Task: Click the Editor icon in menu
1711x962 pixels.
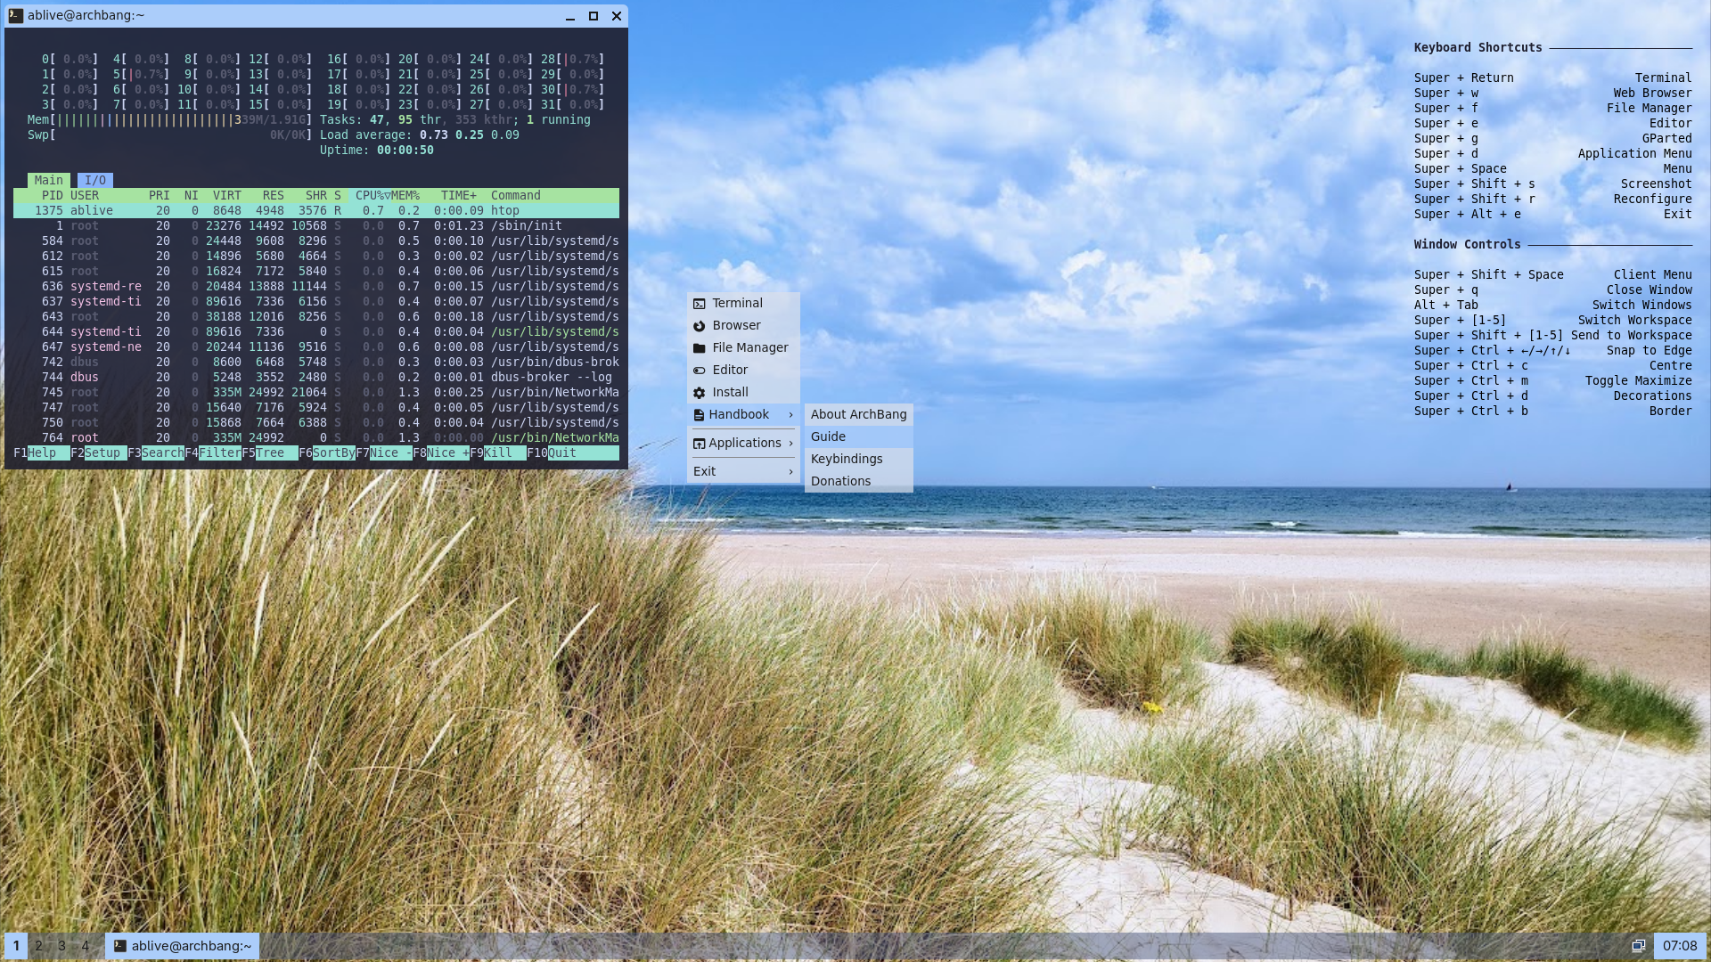Action: [x=700, y=371]
